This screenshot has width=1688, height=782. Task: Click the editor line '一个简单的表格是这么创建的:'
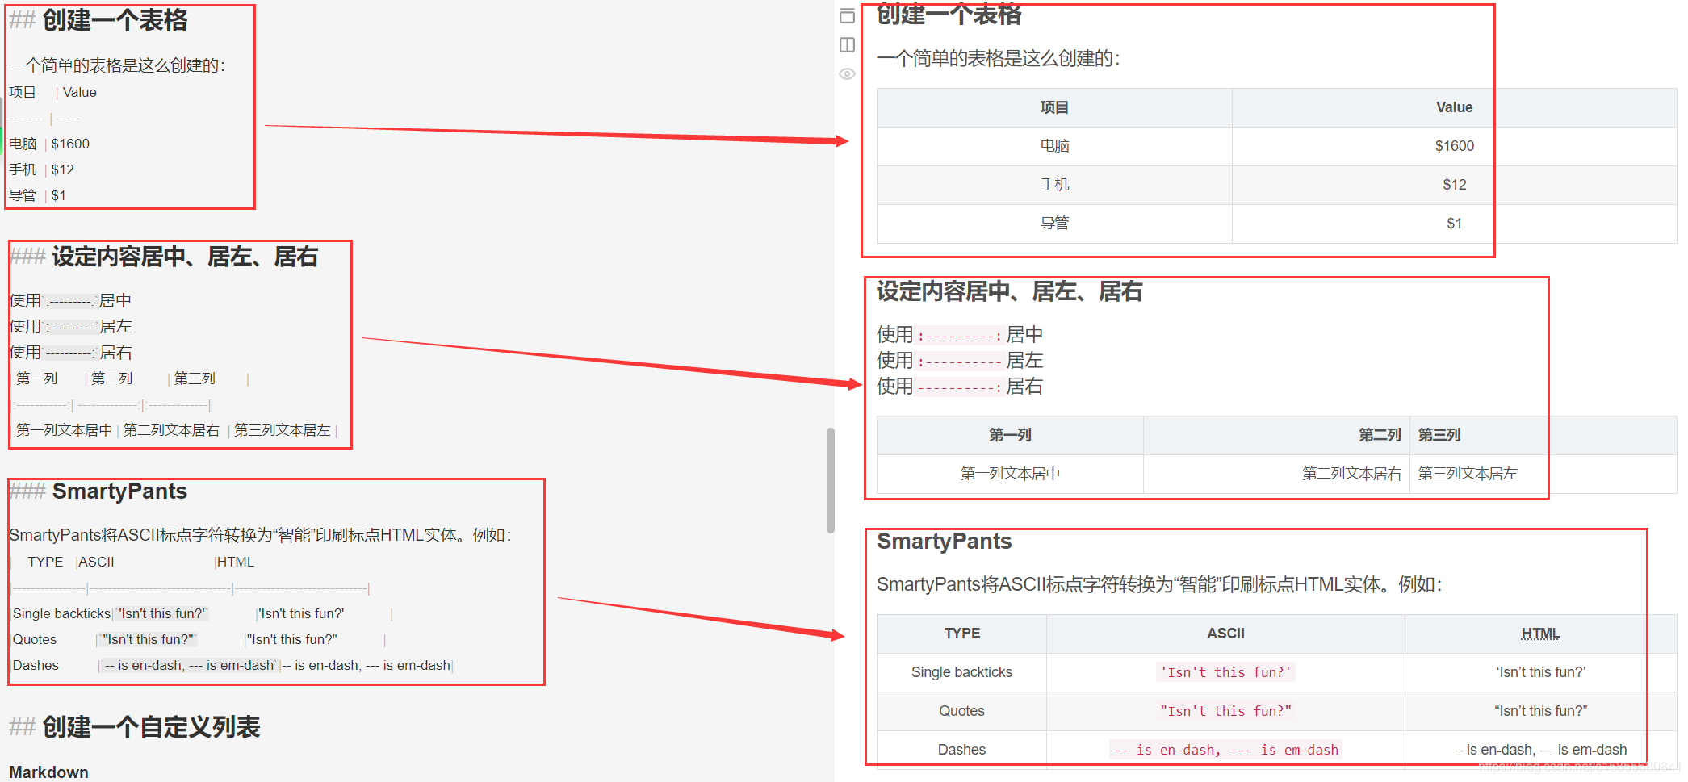pos(117,65)
